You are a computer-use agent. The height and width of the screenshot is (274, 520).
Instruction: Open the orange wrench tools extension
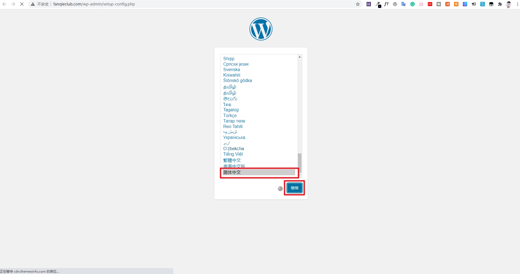[x=448, y=4]
